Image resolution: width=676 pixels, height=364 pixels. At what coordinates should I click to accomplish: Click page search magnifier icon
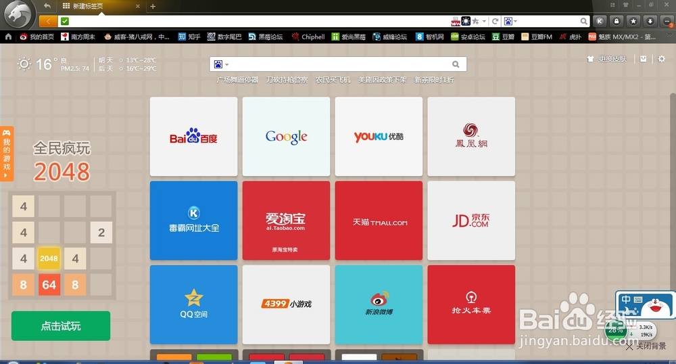[456, 64]
